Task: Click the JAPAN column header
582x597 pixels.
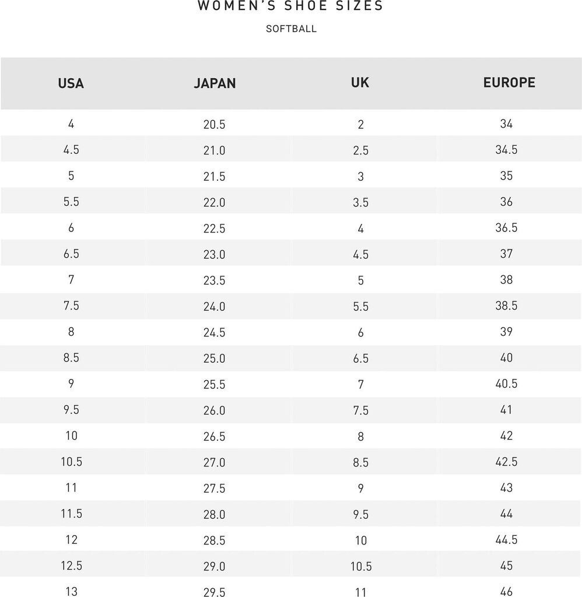Action: pos(215,83)
